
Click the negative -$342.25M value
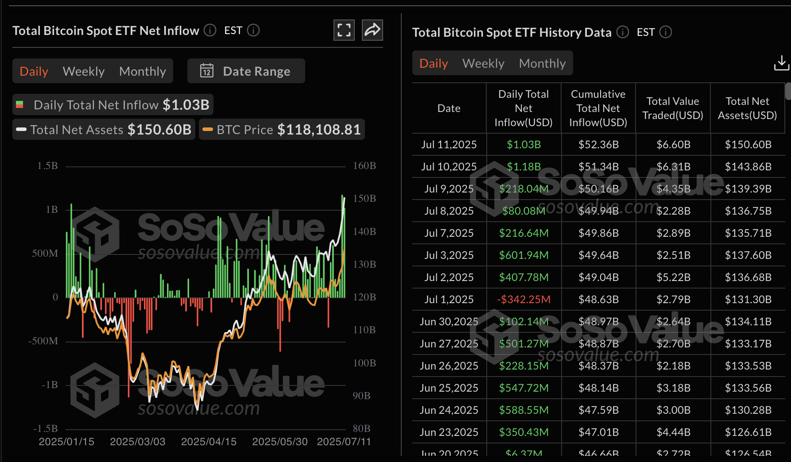[x=523, y=299]
